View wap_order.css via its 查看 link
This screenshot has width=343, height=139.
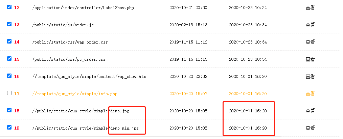click(x=310, y=42)
